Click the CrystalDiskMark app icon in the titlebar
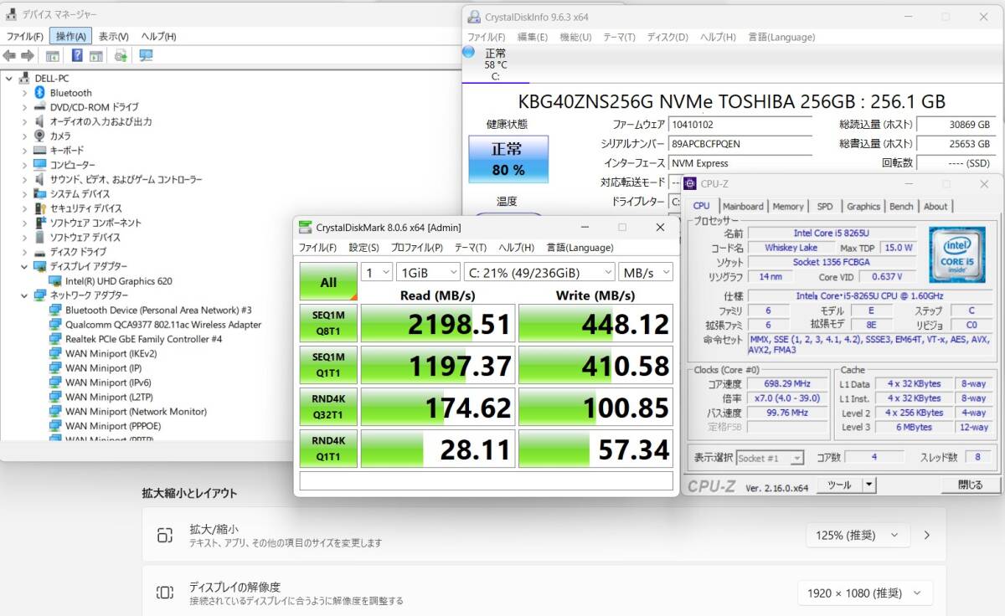The height and width of the screenshot is (616, 1005). click(306, 227)
